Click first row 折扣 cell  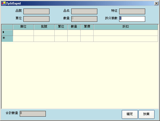tap(125, 32)
